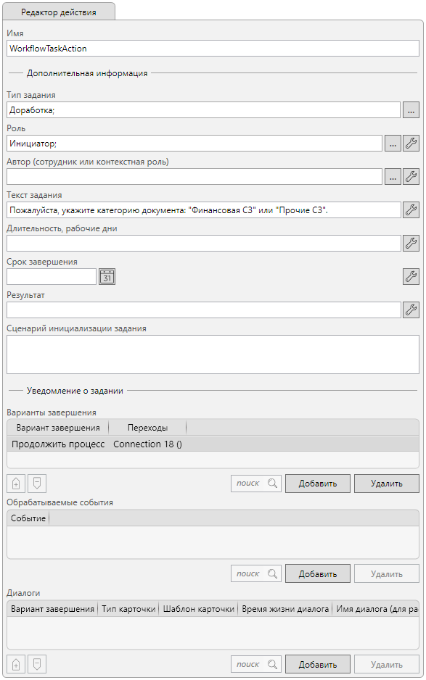Click wrench icon next to Результат field
This screenshot has width=426, height=680.
(x=411, y=310)
